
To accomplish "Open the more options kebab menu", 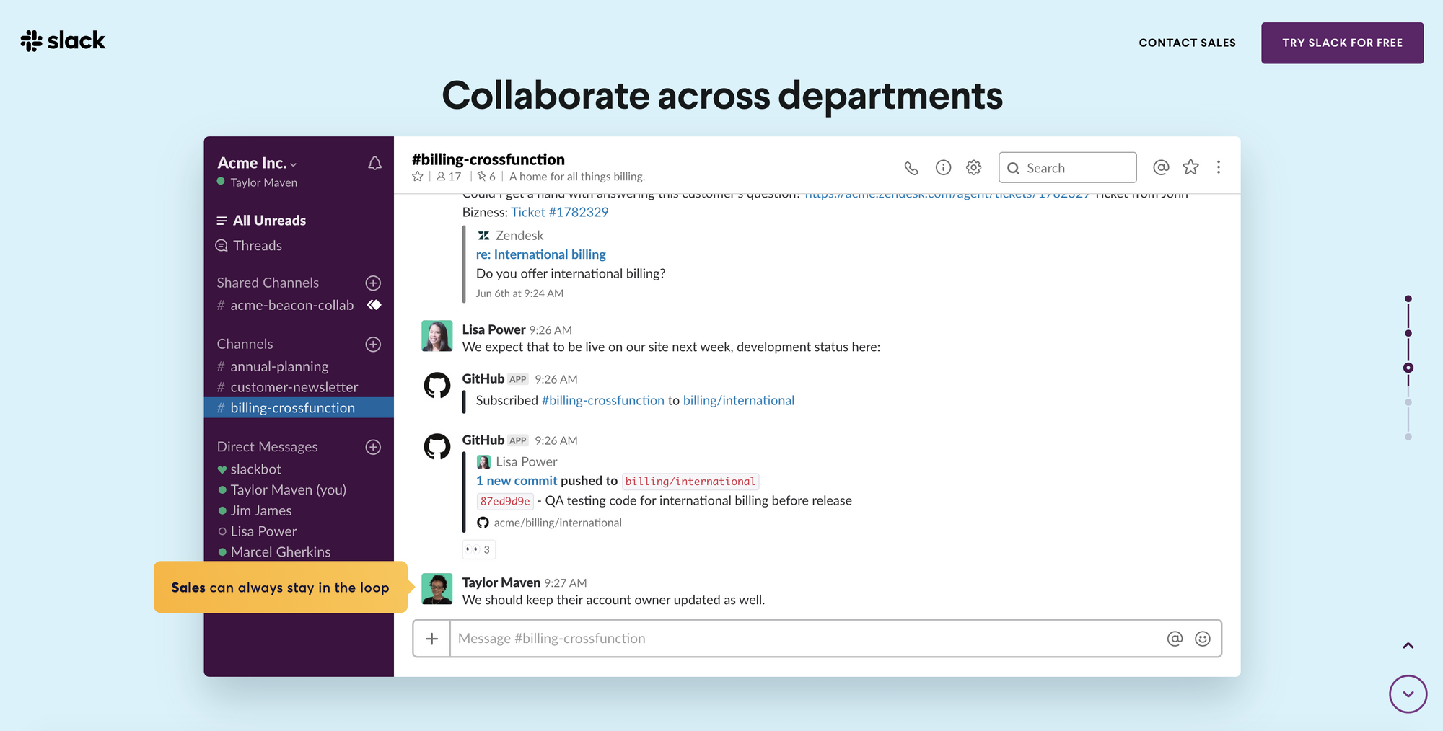I will point(1219,167).
